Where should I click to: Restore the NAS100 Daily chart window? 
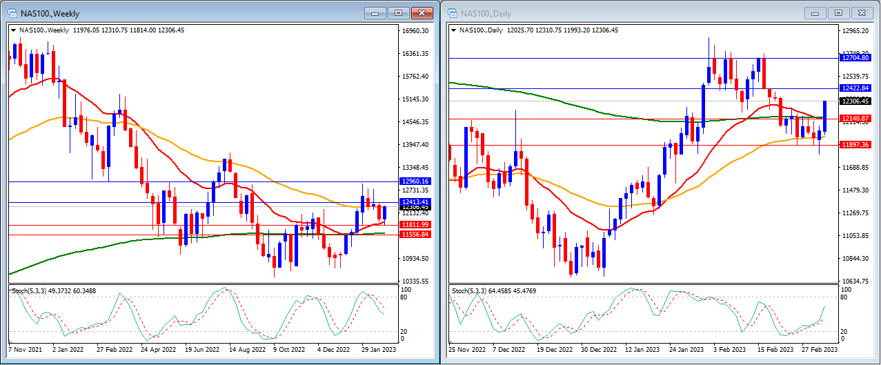pos(838,13)
